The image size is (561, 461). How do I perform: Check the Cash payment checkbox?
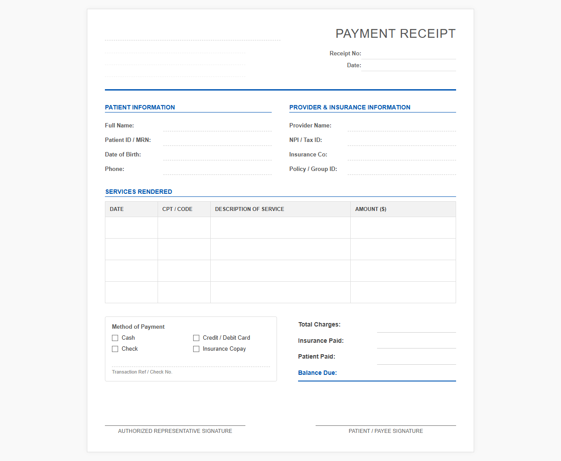(x=115, y=338)
